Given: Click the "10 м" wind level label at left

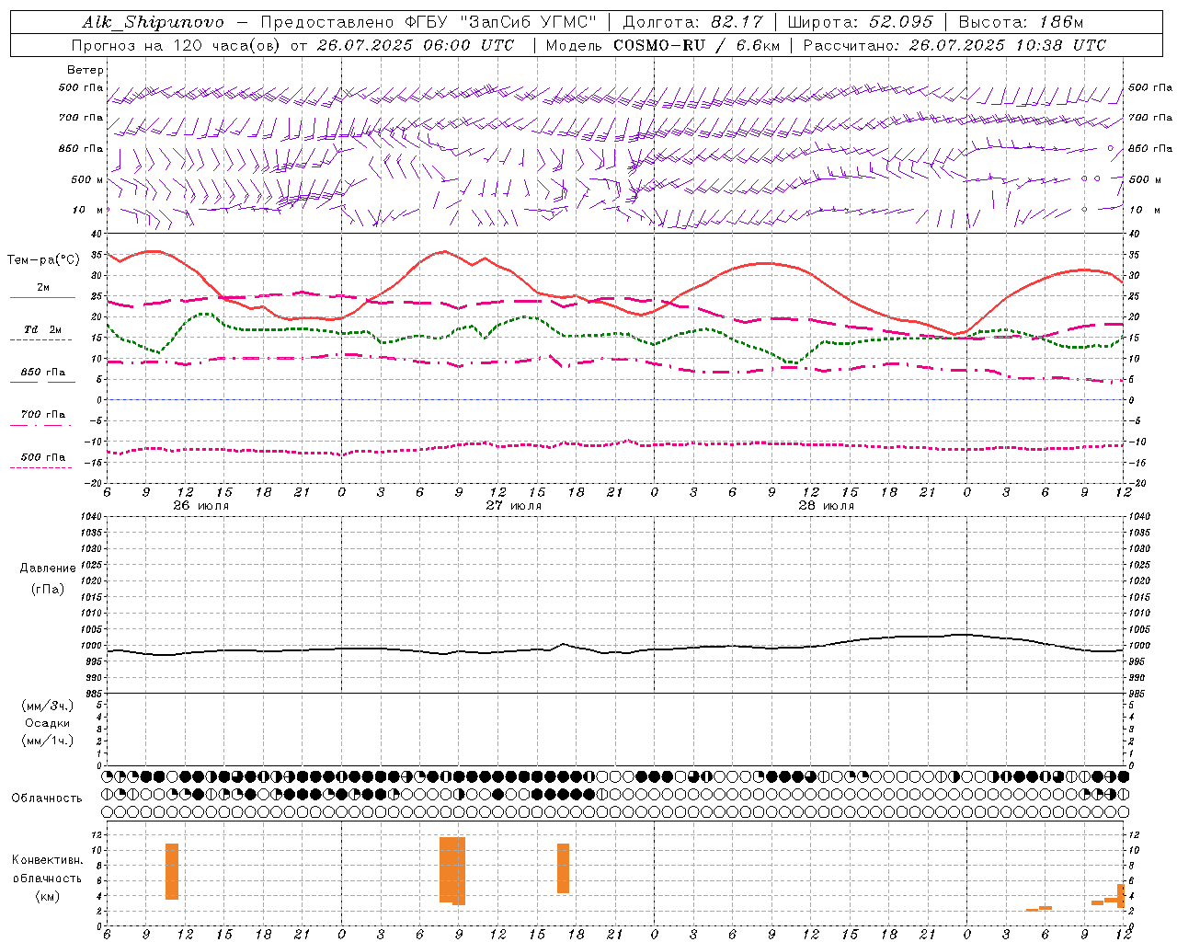Looking at the screenshot, I should 88,210.
